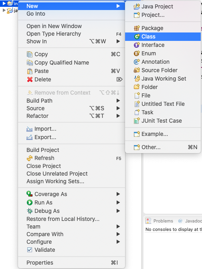The width and height of the screenshot is (202, 269).
Task: Click the Project... wizard icon
Action: [137, 15]
